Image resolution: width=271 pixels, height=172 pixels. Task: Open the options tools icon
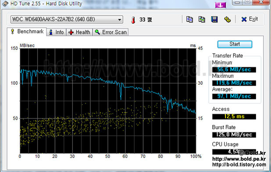(227, 19)
